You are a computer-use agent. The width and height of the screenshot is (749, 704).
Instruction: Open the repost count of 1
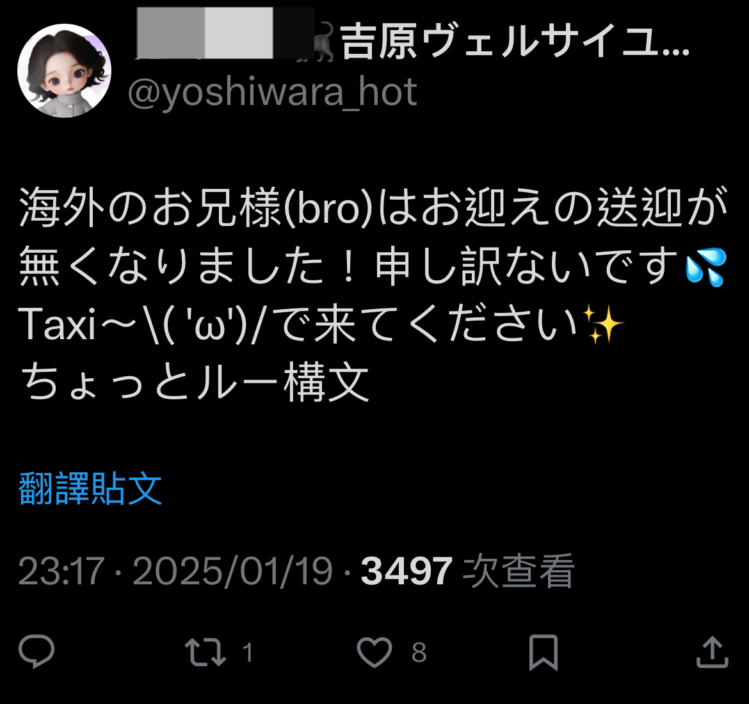tap(248, 652)
